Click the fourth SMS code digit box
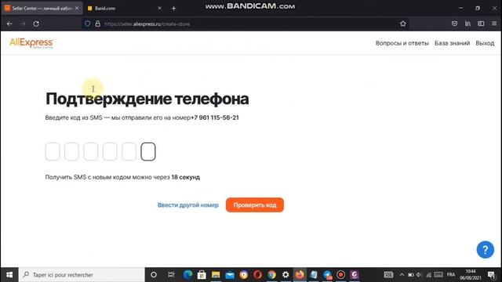This screenshot has width=502, height=282. [110, 151]
